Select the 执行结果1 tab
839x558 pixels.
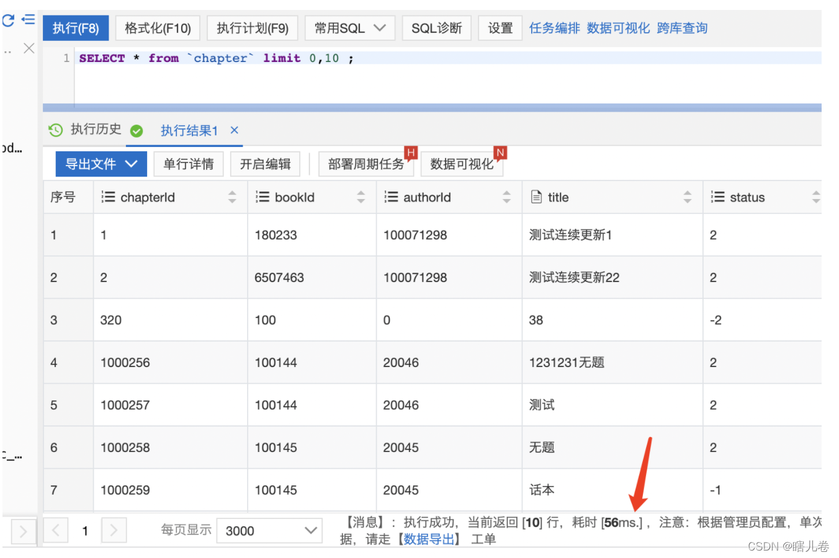(189, 131)
